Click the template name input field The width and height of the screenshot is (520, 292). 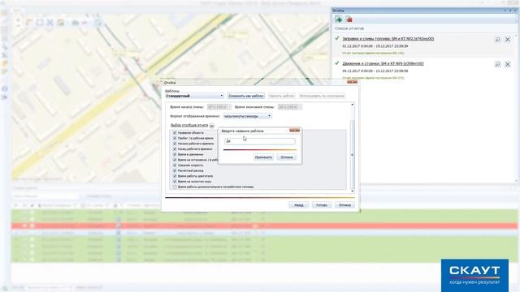coord(260,141)
